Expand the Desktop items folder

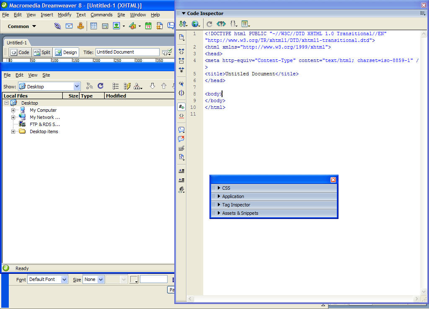(13, 131)
